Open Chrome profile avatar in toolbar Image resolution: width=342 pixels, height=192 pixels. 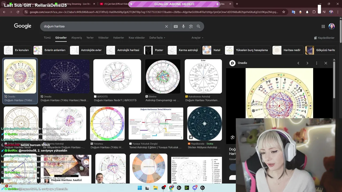[x=331, y=12]
